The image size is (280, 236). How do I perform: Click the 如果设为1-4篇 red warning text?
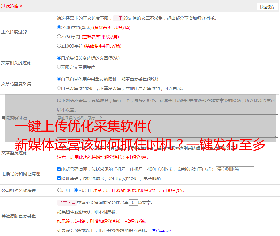click(x=102, y=221)
